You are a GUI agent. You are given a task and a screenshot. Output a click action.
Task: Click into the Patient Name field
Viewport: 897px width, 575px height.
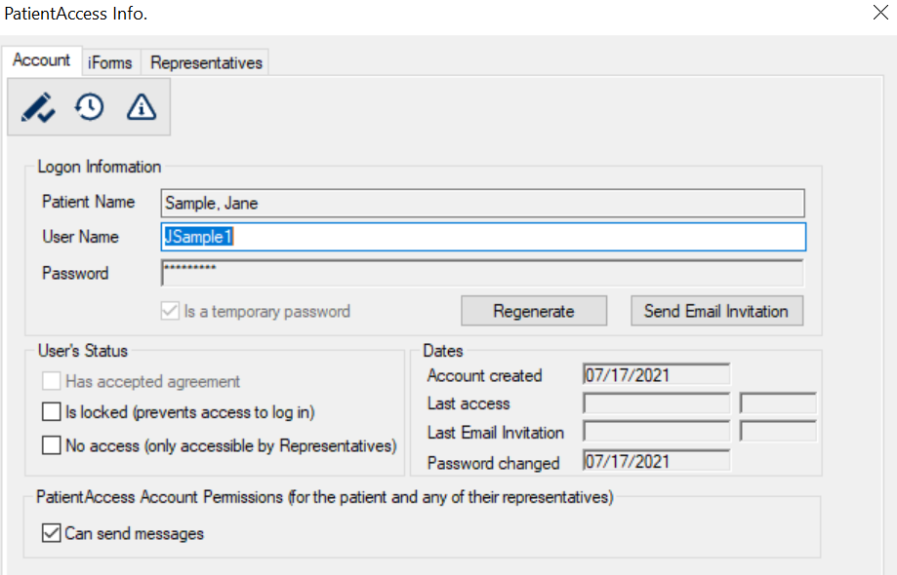[482, 203]
